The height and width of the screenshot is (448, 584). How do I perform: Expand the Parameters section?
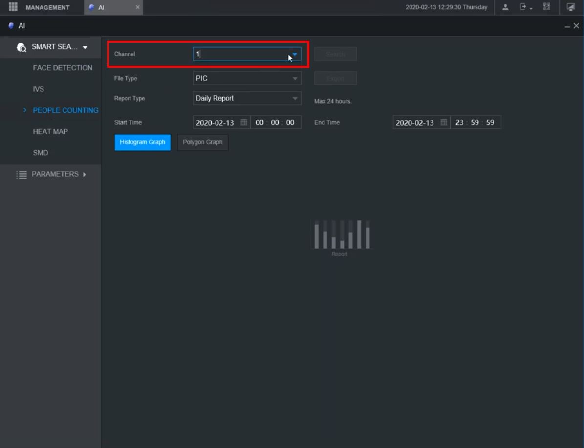[x=85, y=174]
